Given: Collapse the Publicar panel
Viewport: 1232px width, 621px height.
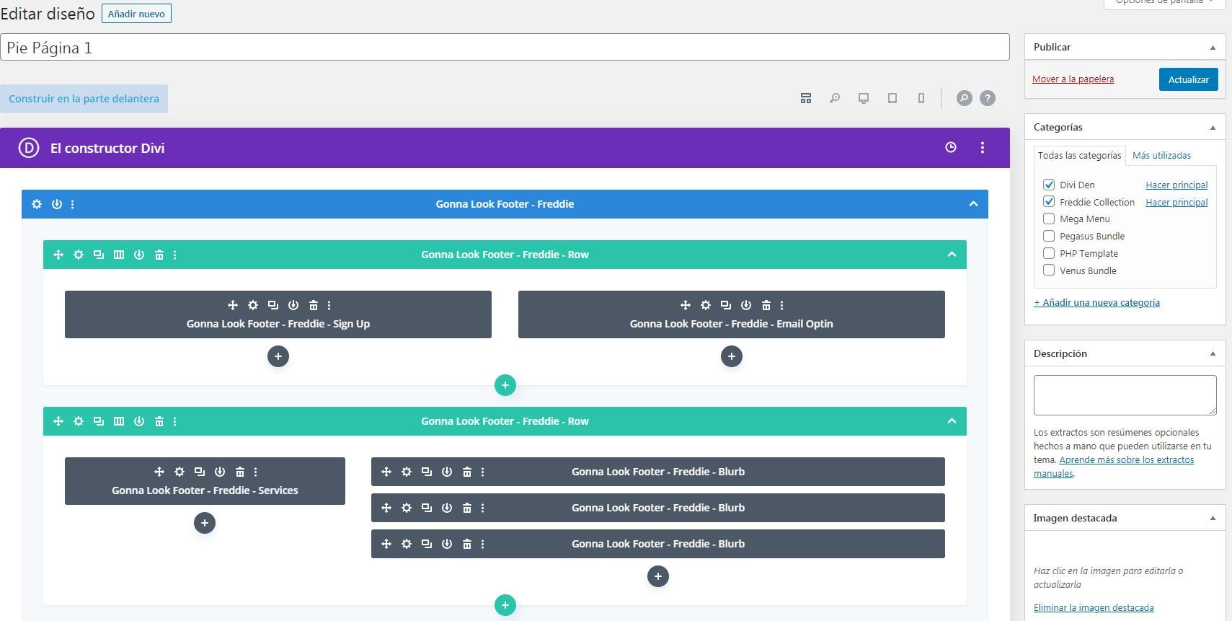Looking at the screenshot, I should (x=1213, y=48).
